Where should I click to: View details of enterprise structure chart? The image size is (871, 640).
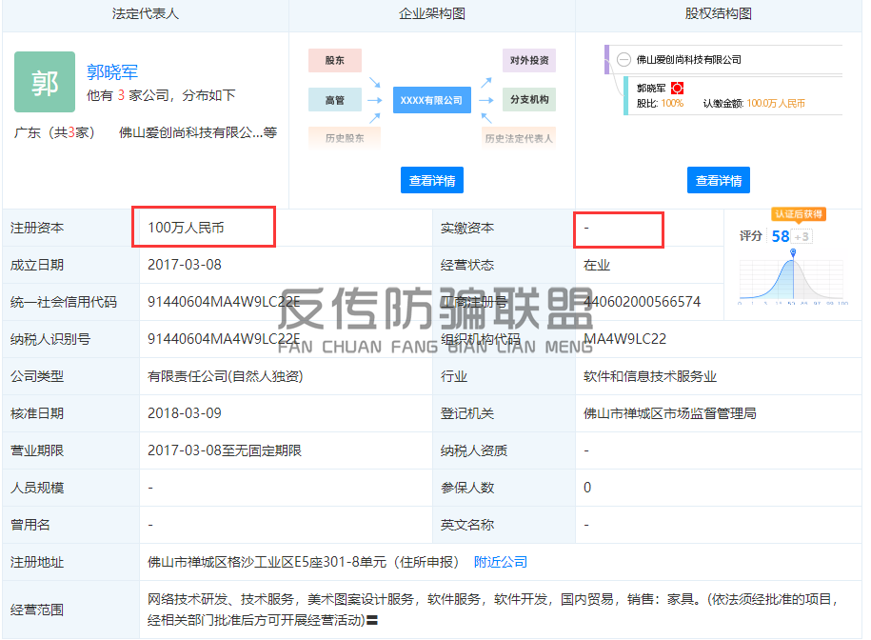pos(431,180)
